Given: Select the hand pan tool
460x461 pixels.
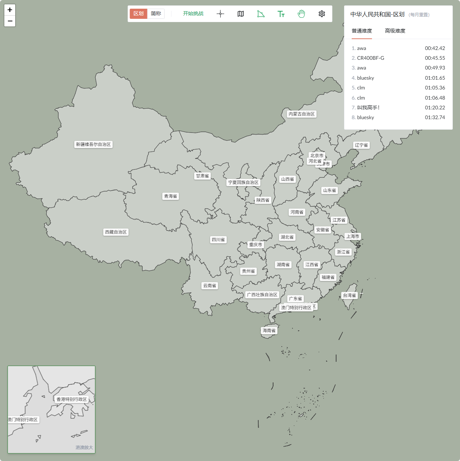Looking at the screenshot, I should (x=301, y=14).
